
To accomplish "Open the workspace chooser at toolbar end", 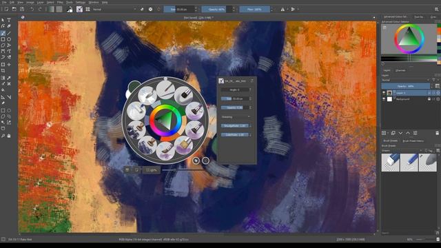I will pos(436,9).
